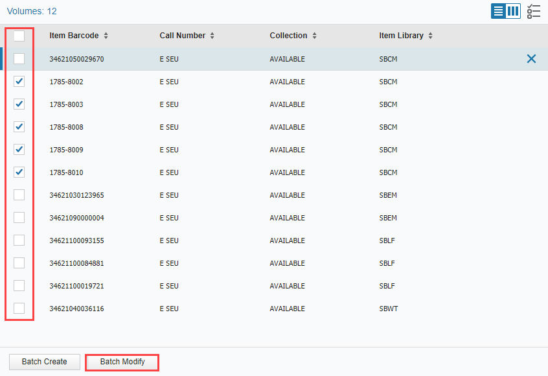Select the Item Barcode column header
This screenshot has width=548, height=376.
coord(74,36)
